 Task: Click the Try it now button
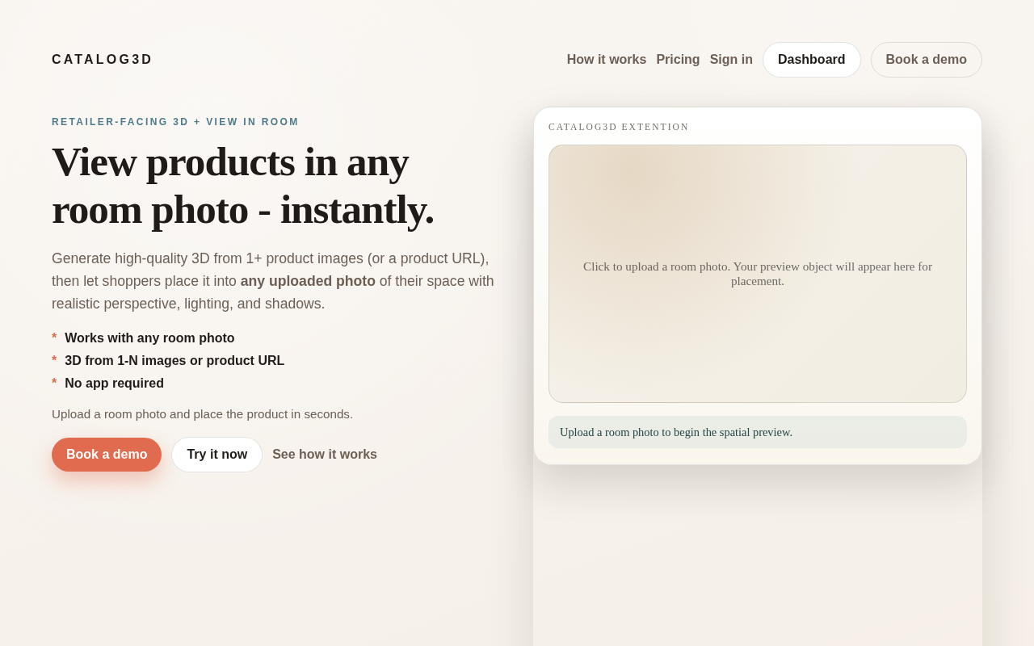pos(216,455)
